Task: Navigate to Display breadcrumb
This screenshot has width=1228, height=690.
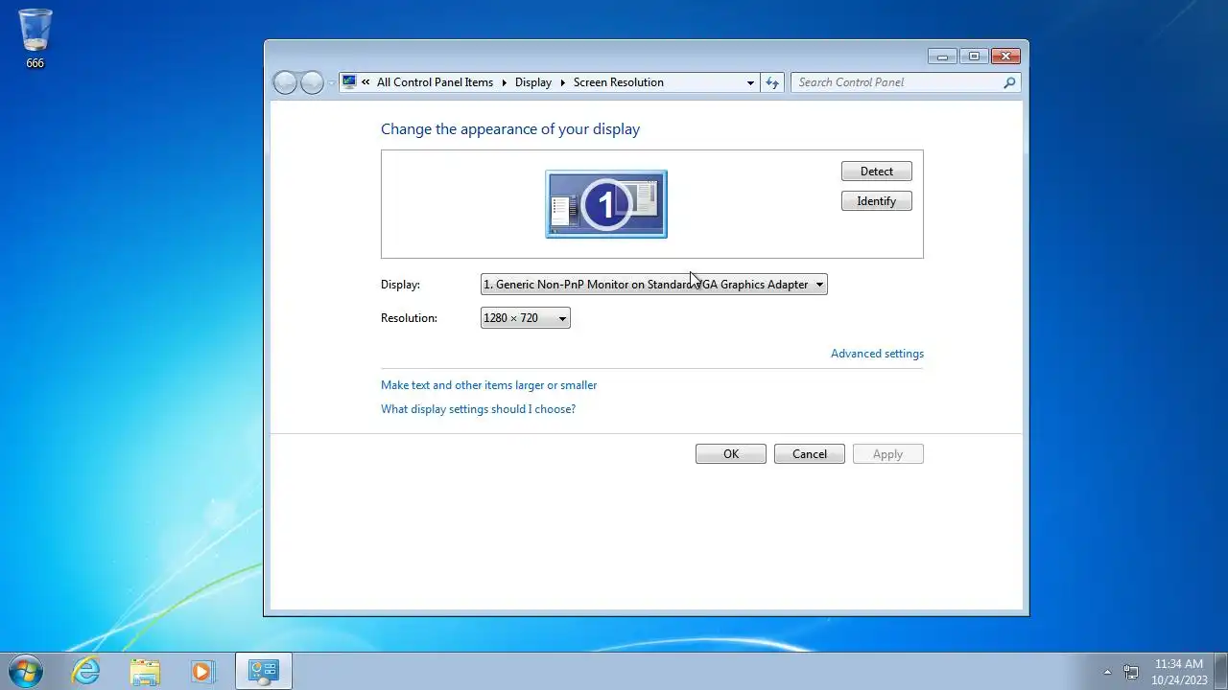Action: (533, 82)
